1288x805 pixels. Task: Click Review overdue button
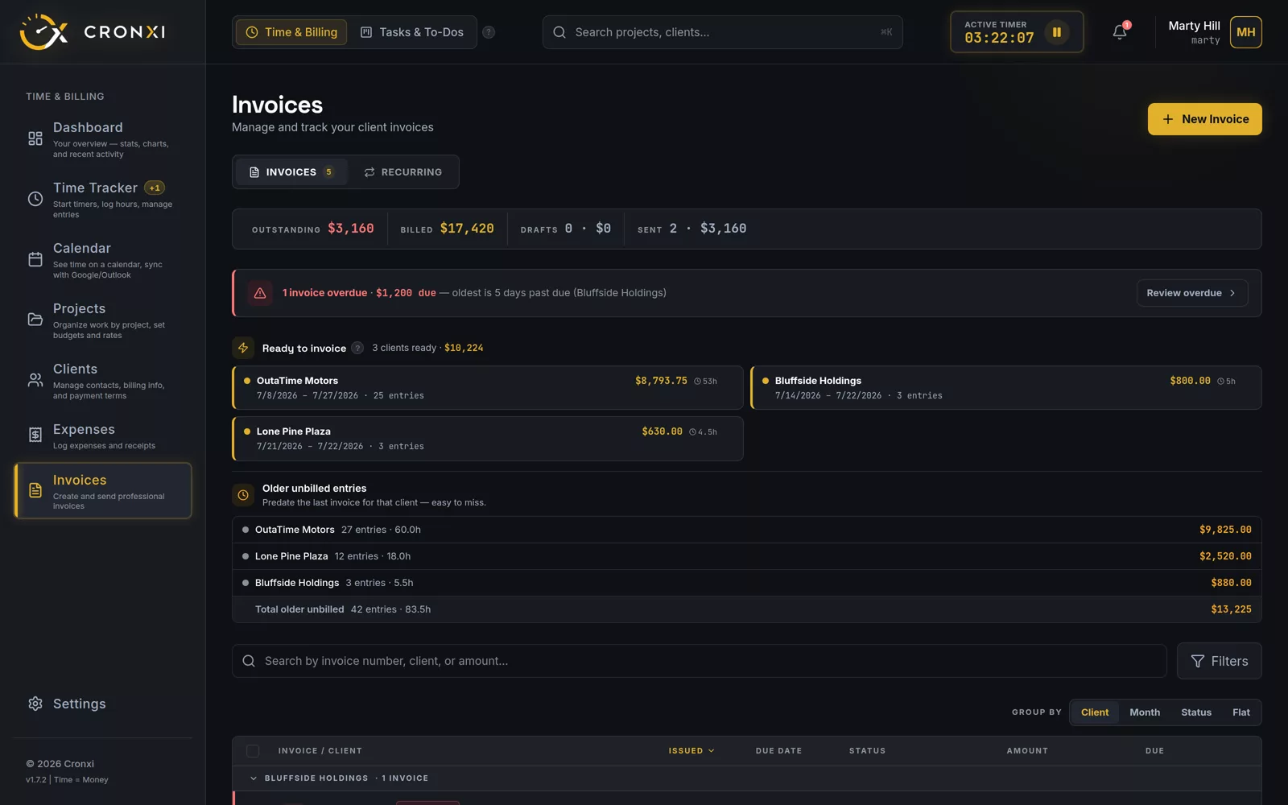(x=1192, y=293)
